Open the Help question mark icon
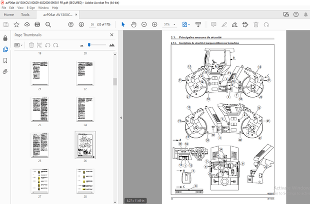 [296, 14]
